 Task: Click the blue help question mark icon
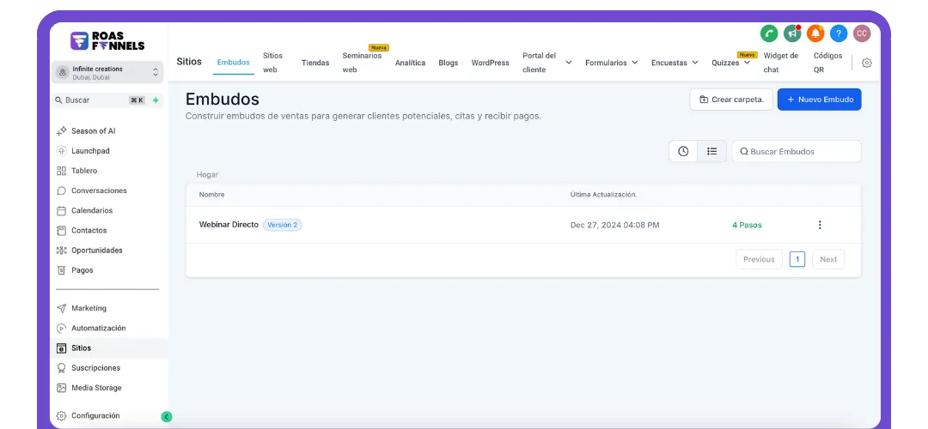coord(839,33)
